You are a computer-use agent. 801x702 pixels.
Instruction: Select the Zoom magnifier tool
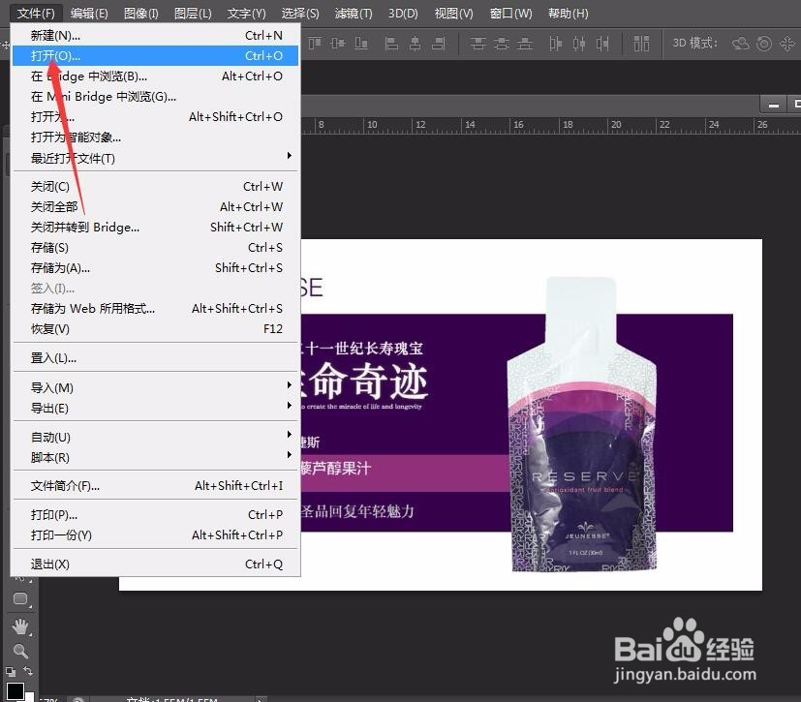pos(21,651)
